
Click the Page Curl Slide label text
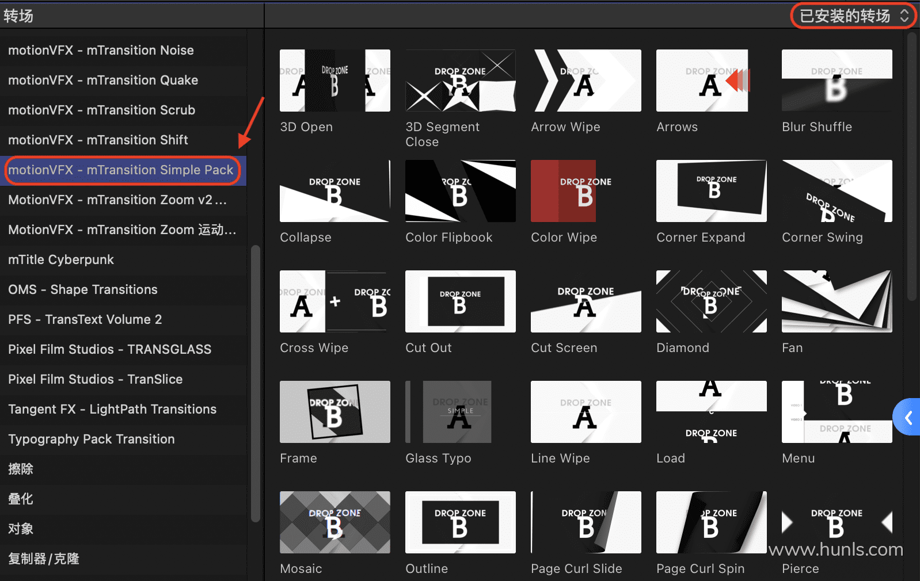[x=576, y=569]
